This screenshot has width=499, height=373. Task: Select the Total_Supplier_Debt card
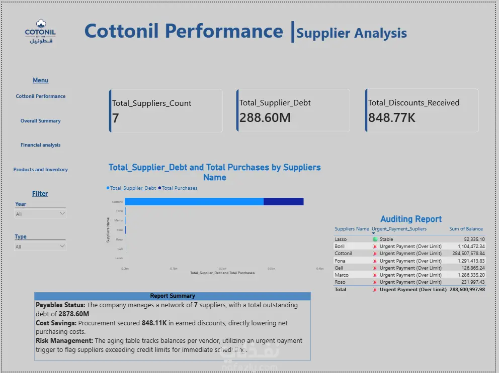(293, 110)
